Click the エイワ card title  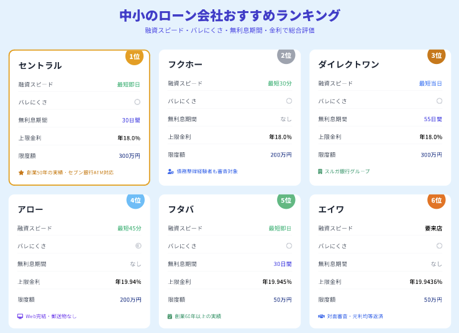(x=331, y=209)
